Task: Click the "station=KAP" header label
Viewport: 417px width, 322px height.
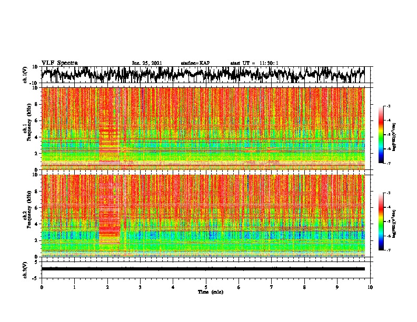Action: click(195, 63)
